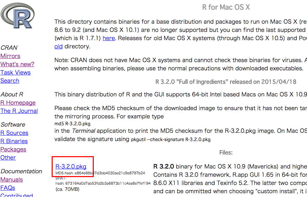Screen dimensions: 307x197
Task: Click the 'Files:' section heading
Action: click(226, 153)
